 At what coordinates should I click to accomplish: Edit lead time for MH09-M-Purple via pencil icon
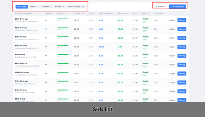(x=157, y=20)
